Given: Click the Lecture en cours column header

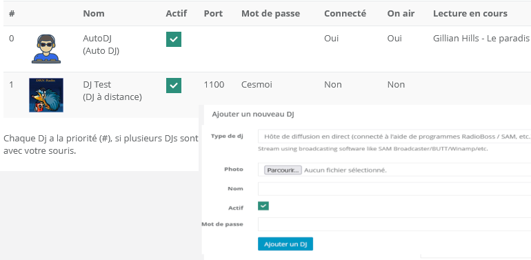Looking at the screenshot, I should click(x=470, y=14).
